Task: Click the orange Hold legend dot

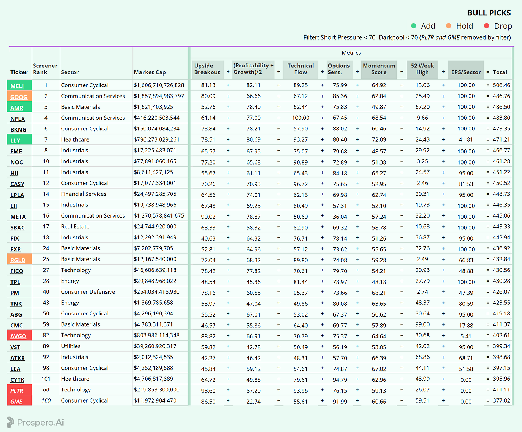Action: click(x=449, y=26)
